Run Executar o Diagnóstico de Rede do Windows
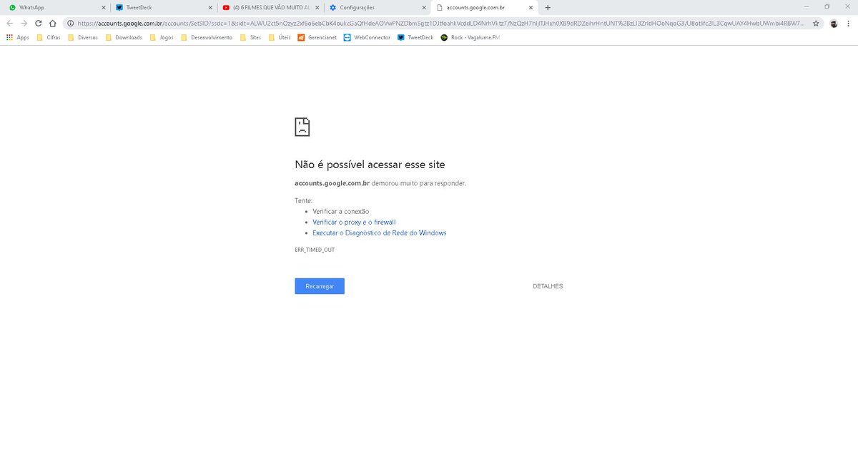The height and width of the screenshot is (465, 858). (380, 233)
